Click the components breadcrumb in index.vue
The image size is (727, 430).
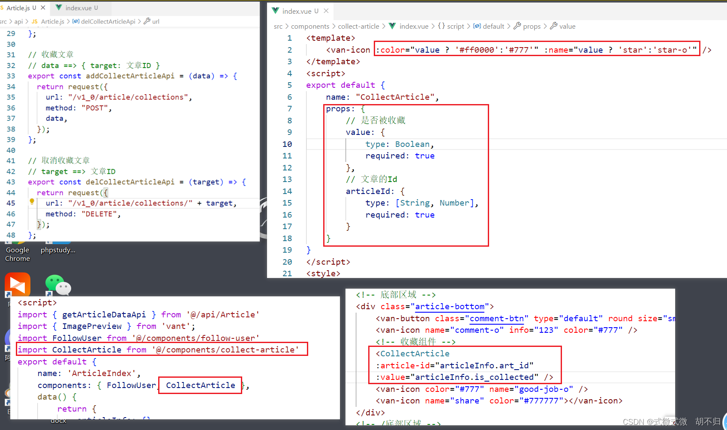pos(310,27)
